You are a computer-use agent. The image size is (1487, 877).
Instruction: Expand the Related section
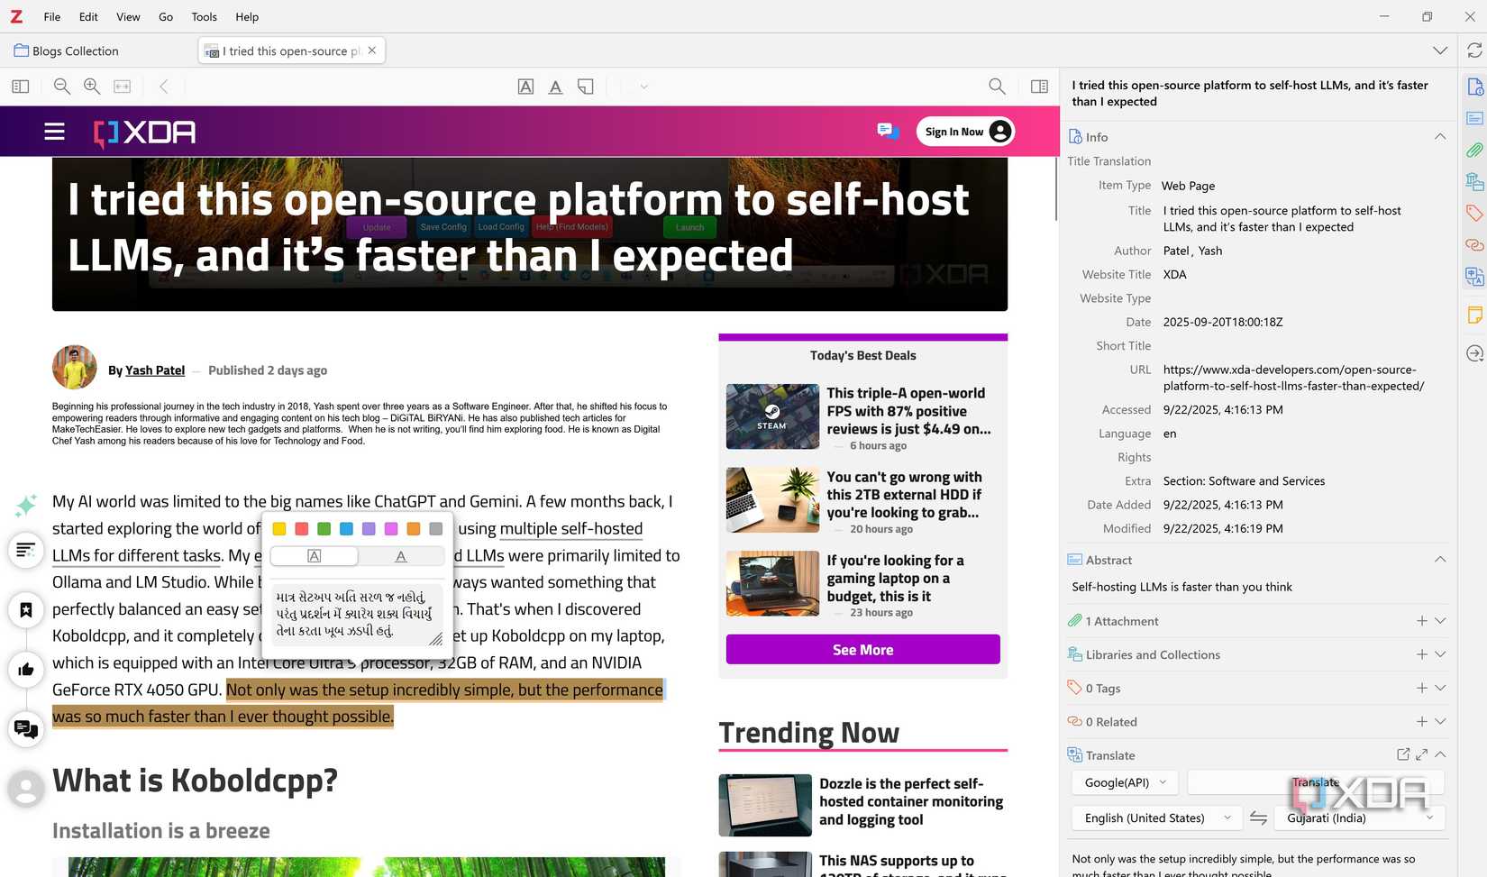pyautogui.click(x=1440, y=721)
